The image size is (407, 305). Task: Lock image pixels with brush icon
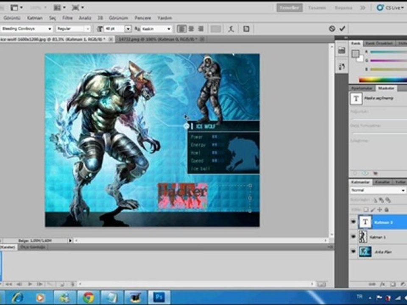[373, 210]
